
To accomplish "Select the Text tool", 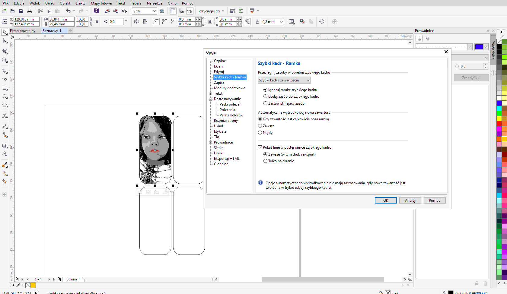I will (5, 116).
